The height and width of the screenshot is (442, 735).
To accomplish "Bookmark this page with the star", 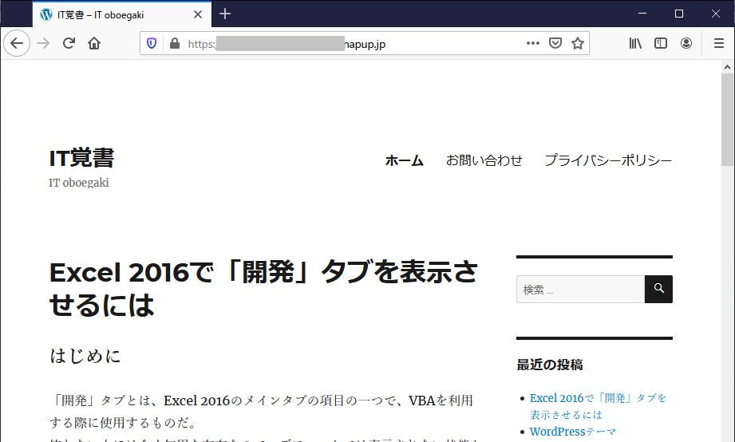I will 578,44.
